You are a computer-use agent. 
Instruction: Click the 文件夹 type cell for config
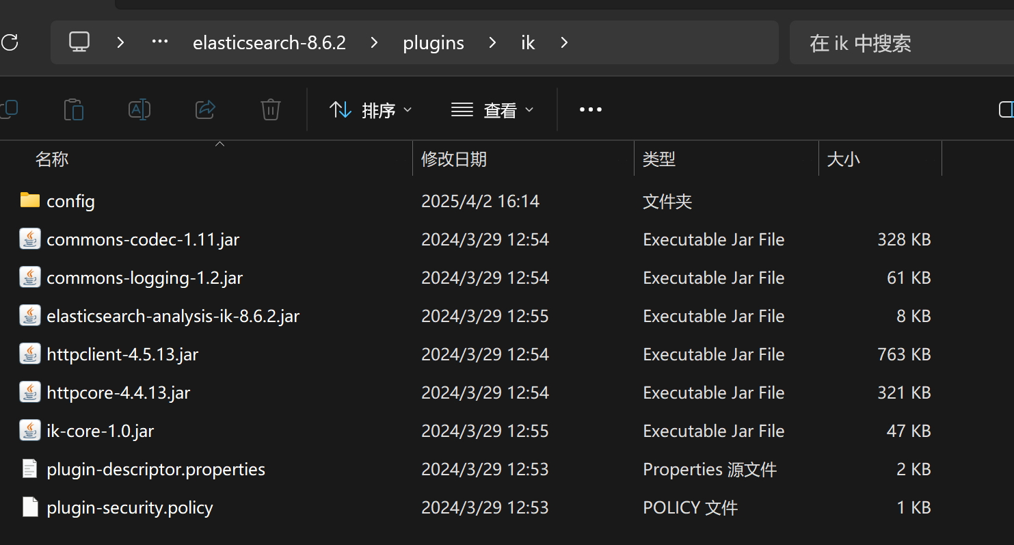(x=667, y=201)
